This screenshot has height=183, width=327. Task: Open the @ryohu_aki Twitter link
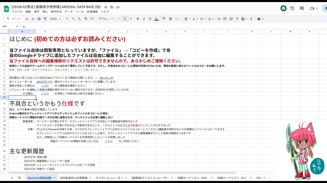pos(106,78)
